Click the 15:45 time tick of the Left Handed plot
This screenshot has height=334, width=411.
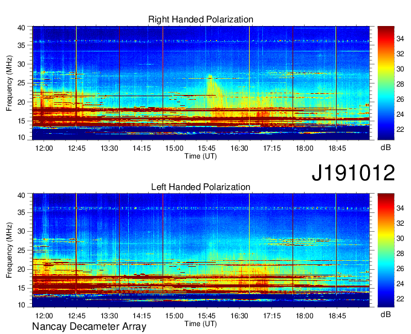pos(207,316)
